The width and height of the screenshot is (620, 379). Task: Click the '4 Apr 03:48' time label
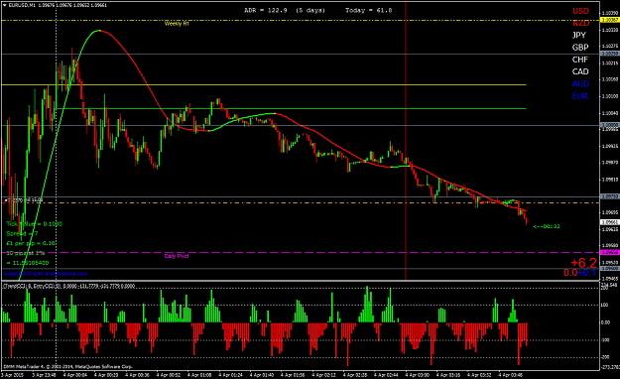(511, 375)
